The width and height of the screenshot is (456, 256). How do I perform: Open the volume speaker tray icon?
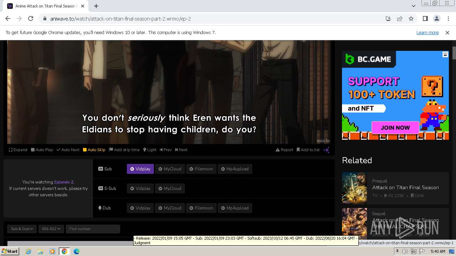(405, 251)
